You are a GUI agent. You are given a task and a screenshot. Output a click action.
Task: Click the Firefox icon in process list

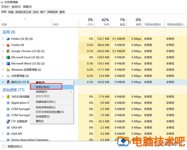click(8, 45)
